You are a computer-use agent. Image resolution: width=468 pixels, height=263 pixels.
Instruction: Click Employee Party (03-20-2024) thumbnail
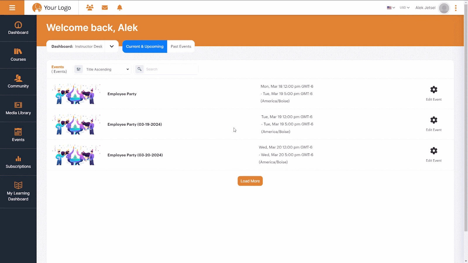coord(76,155)
